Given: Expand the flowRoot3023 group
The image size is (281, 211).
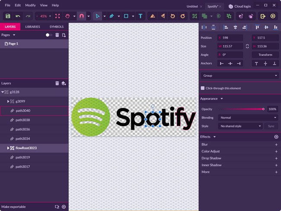Looking at the screenshot, I should pos(8,148).
